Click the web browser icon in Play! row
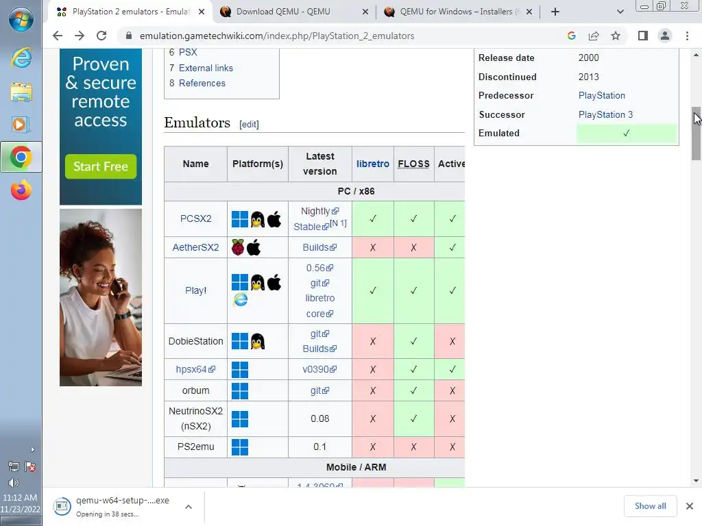 pyautogui.click(x=241, y=299)
